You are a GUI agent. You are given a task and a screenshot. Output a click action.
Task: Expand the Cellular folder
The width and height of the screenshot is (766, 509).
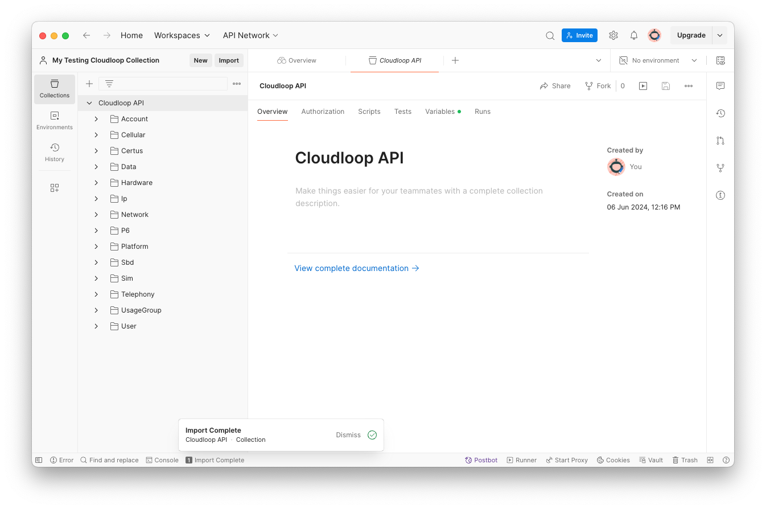pyautogui.click(x=96, y=135)
